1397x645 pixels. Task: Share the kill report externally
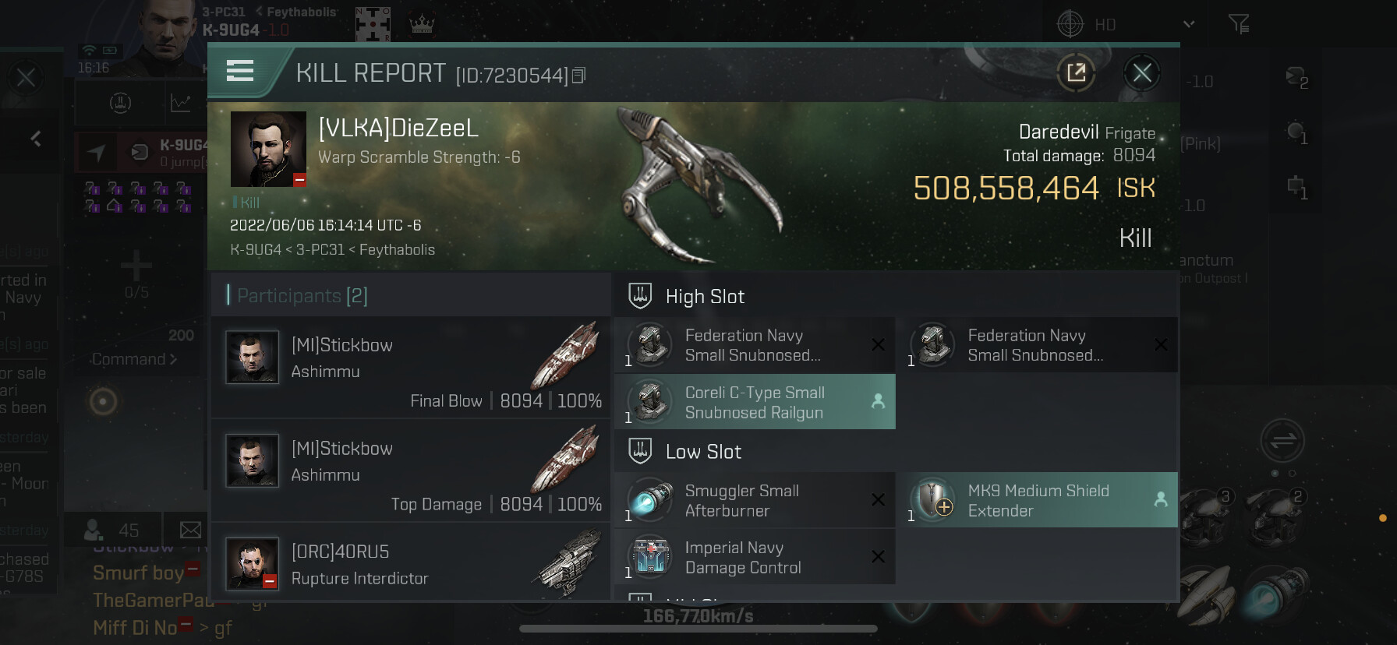click(1076, 73)
